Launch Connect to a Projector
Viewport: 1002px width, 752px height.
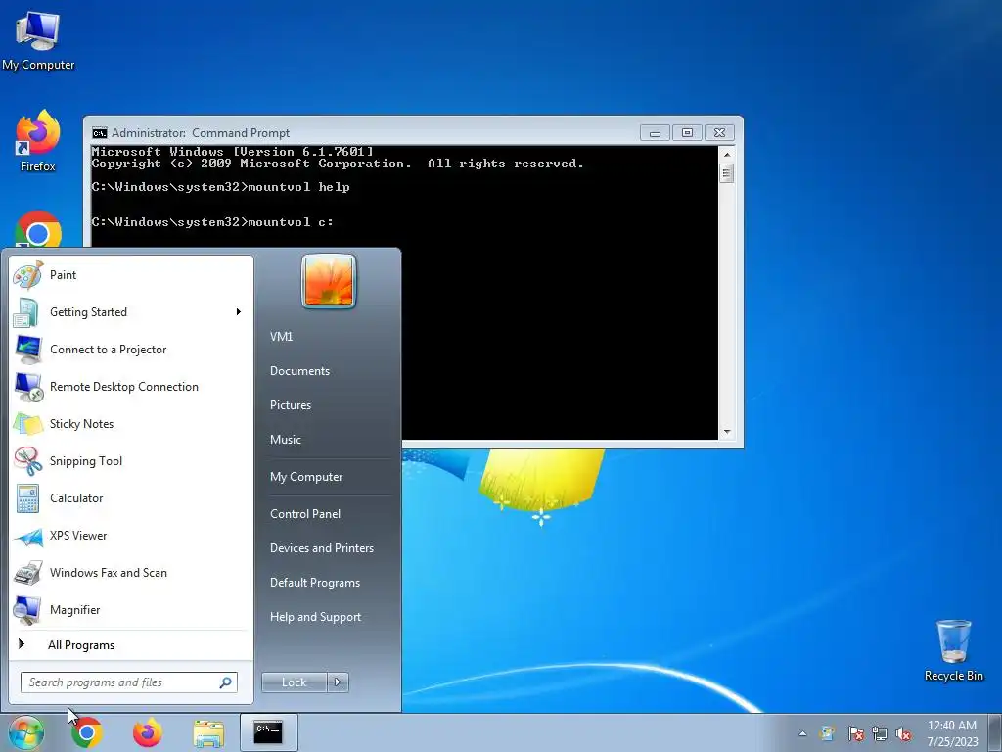(131, 350)
